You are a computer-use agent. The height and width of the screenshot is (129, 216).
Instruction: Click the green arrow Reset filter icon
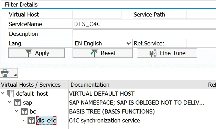[x=94, y=53]
